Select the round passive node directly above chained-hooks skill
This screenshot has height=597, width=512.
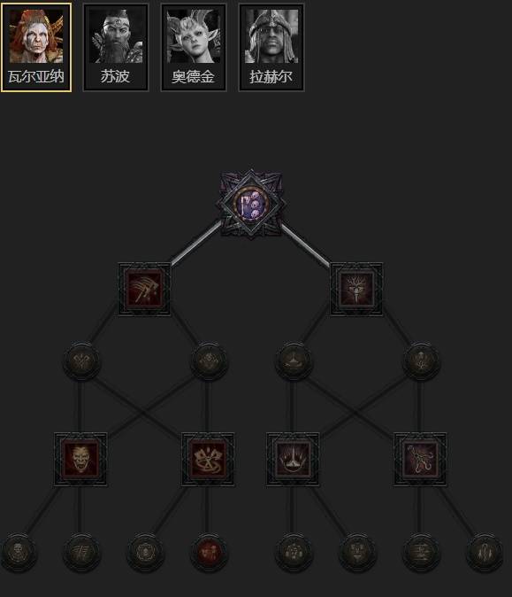(420, 361)
